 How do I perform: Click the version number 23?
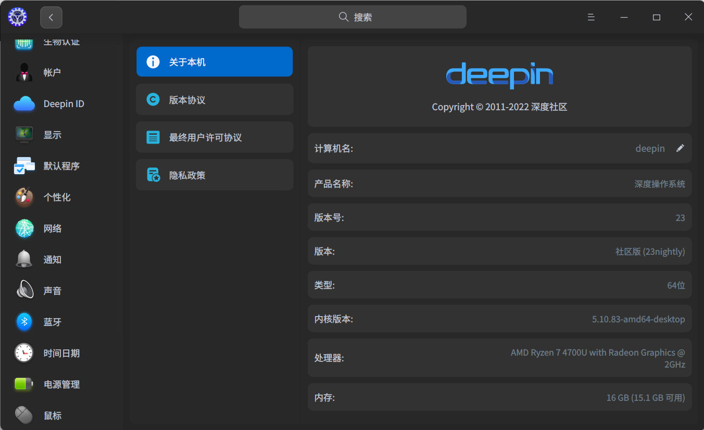point(680,217)
